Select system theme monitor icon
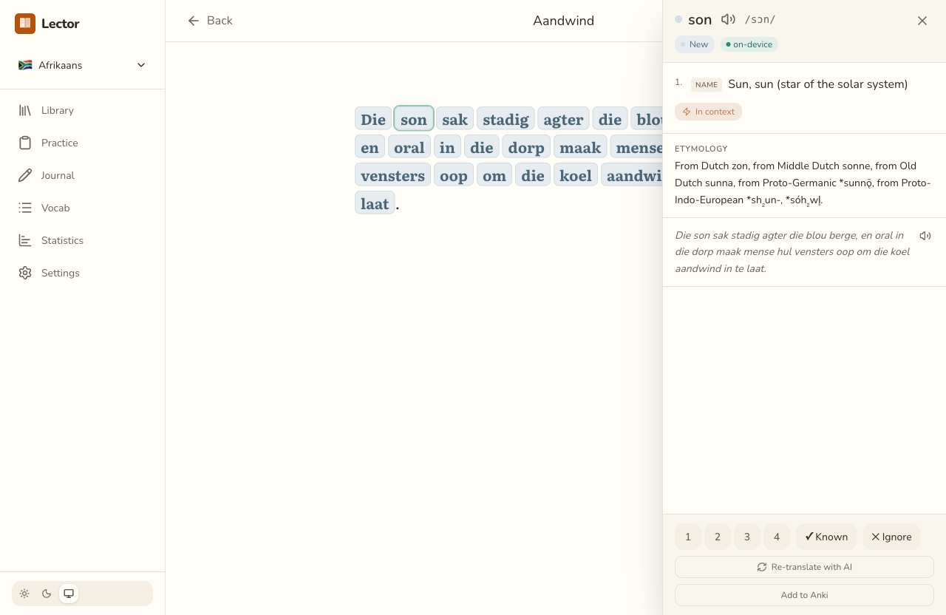The width and height of the screenshot is (946, 615). [x=69, y=594]
